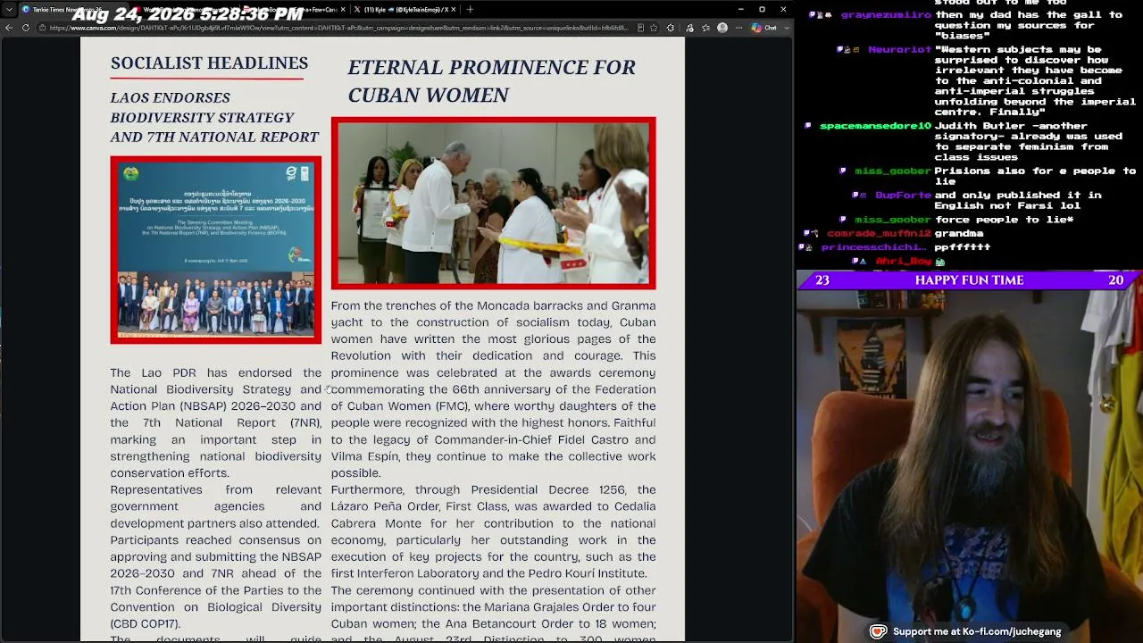The height and width of the screenshot is (643, 1143).
Task: Click chat username 'comrade_muffin12'
Action: click(x=879, y=233)
